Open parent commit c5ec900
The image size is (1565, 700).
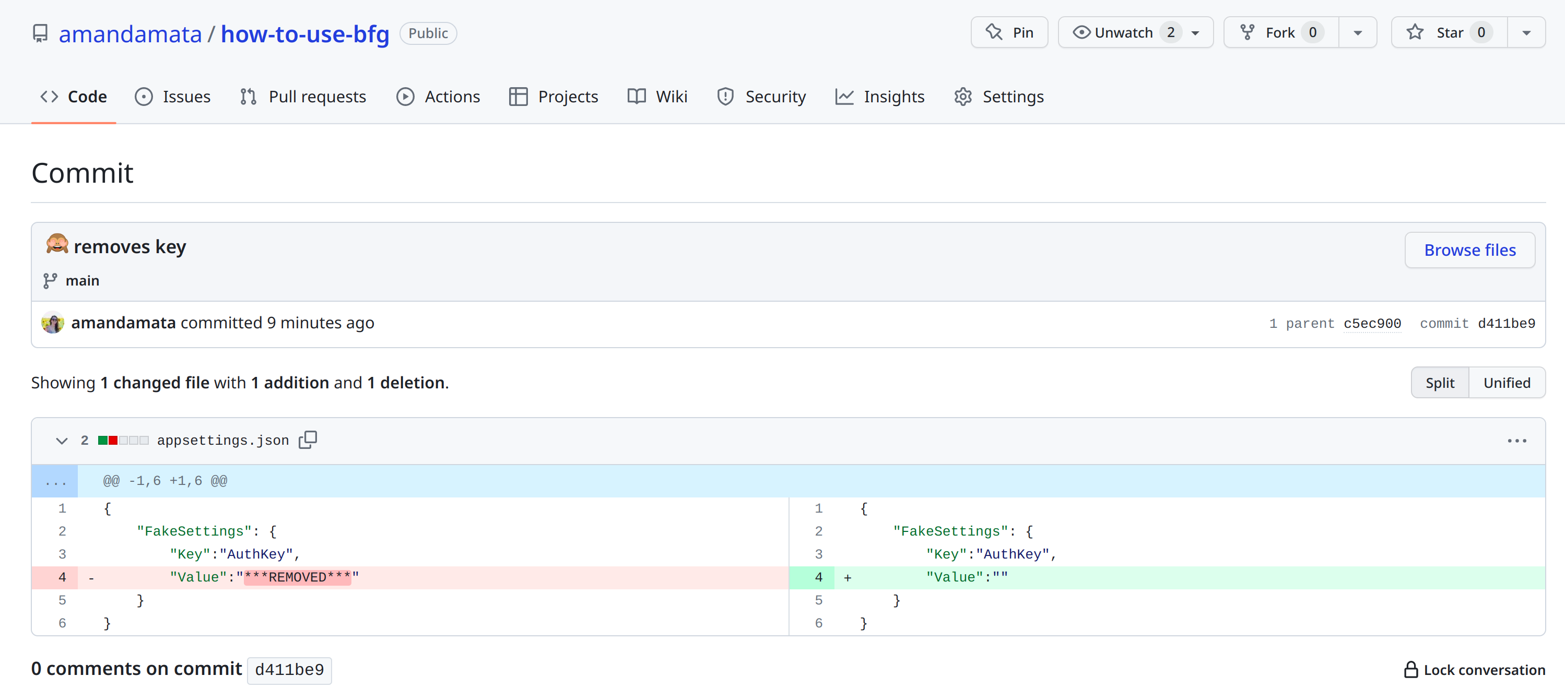pos(1372,324)
